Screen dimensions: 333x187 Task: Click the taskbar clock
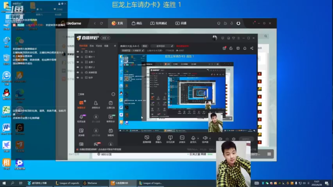pos(317,183)
